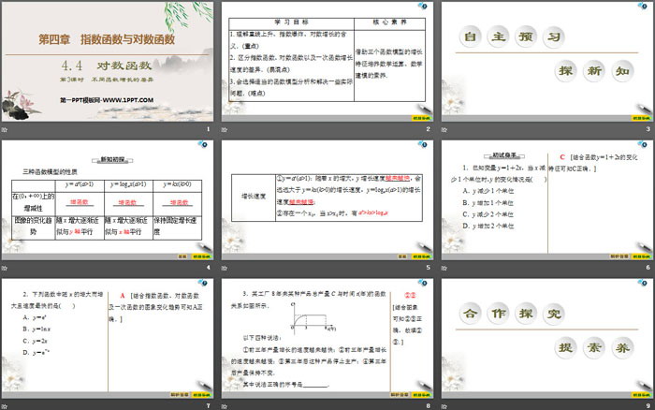Click the blue badge icon atop slide 2
Screen dimensions: 655x410
(x=423, y=6)
